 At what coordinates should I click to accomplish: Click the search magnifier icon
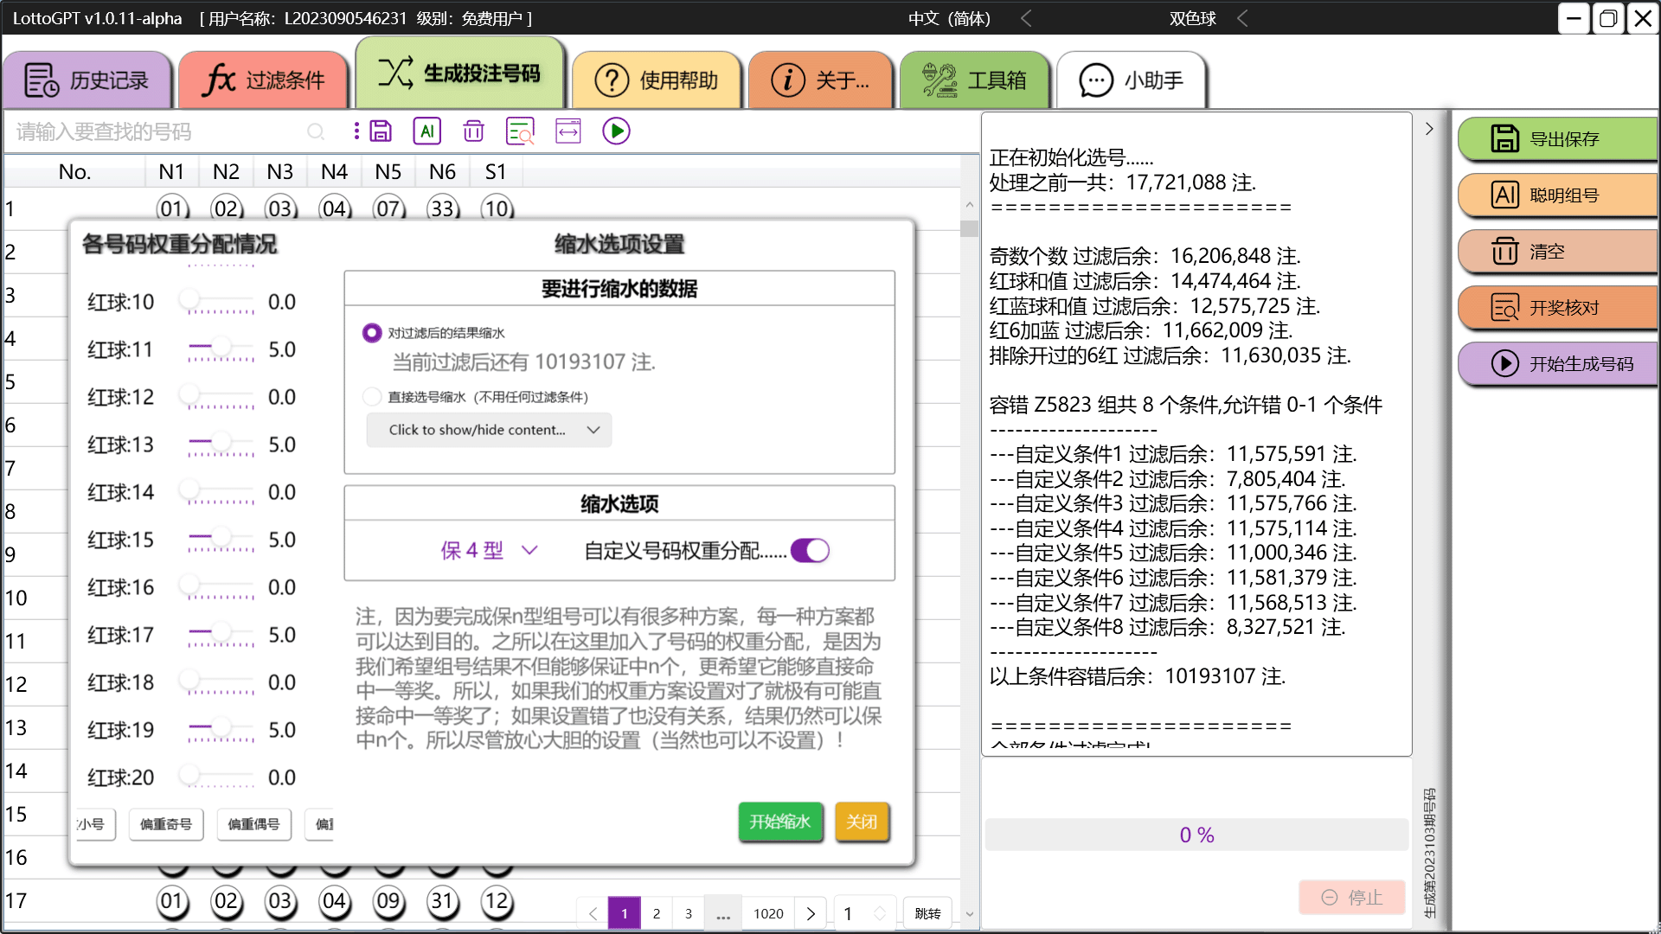[316, 131]
